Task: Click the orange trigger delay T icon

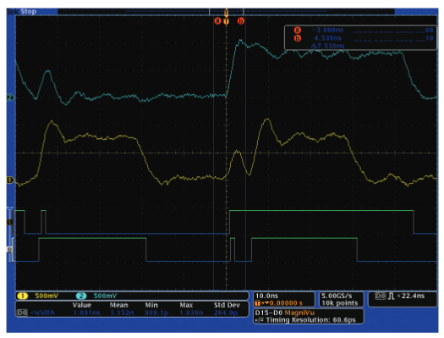Action: coord(257,303)
